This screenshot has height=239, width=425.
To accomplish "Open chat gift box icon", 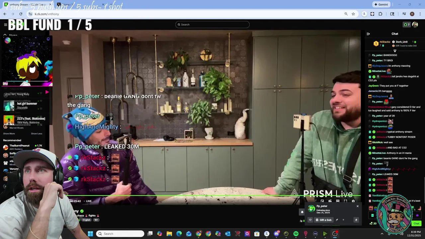I will 373,215.
